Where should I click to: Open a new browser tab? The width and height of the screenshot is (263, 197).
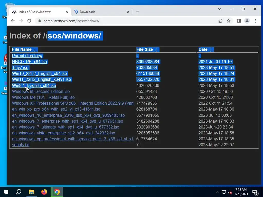pyautogui.click(x=138, y=12)
